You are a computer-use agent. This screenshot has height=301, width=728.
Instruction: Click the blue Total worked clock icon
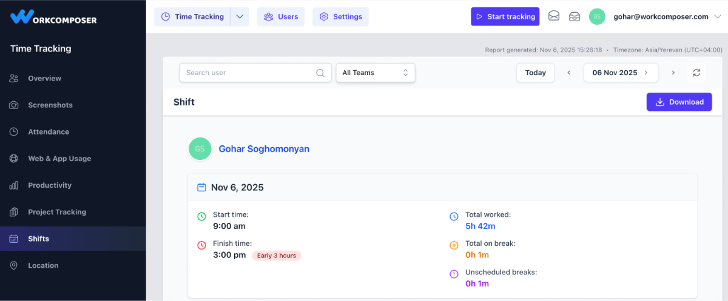tap(454, 216)
